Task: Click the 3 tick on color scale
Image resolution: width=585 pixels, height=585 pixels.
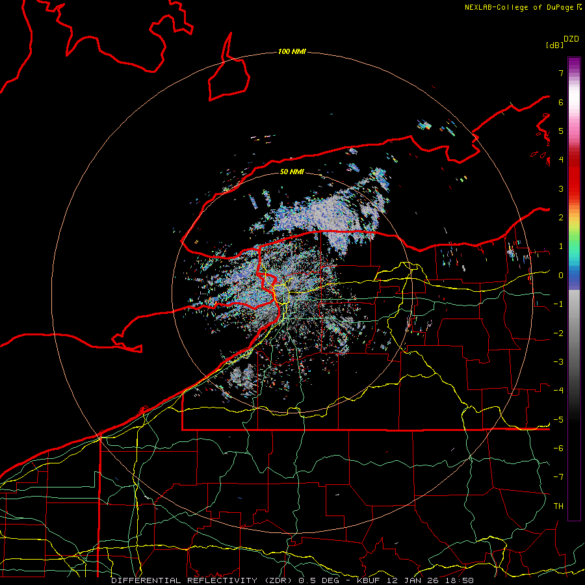Action: click(561, 188)
